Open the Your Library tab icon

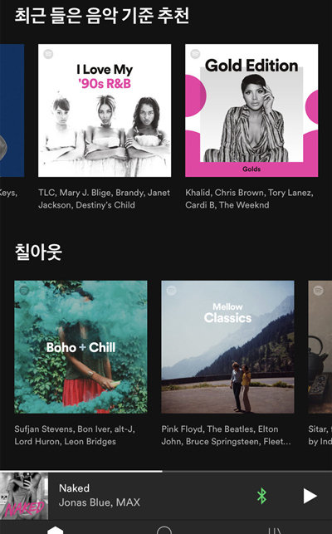click(275, 530)
